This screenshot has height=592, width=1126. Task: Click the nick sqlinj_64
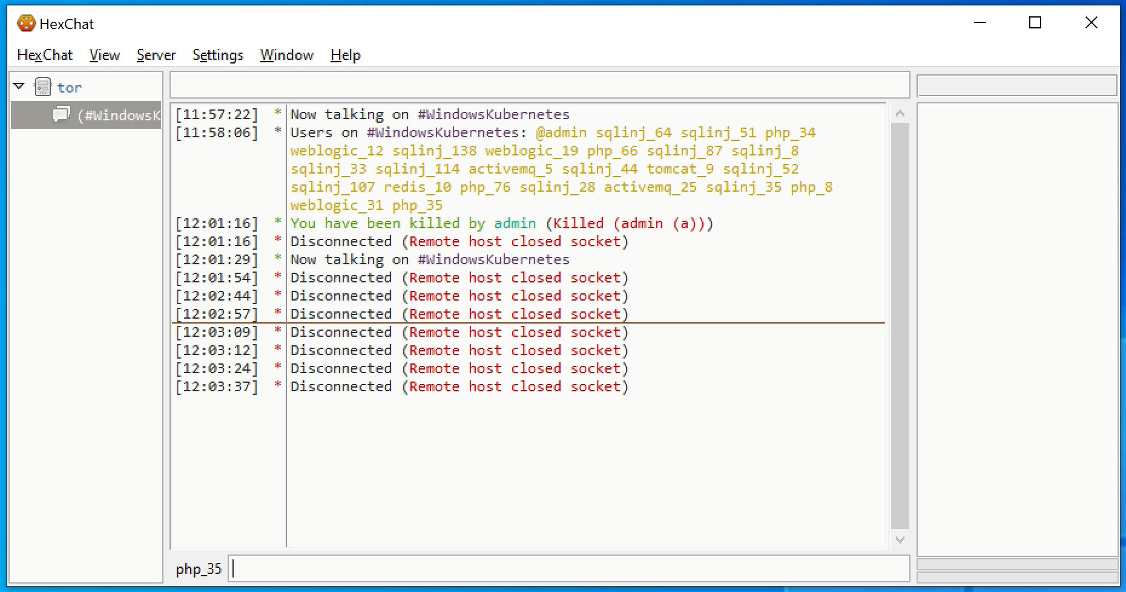pyautogui.click(x=634, y=132)
